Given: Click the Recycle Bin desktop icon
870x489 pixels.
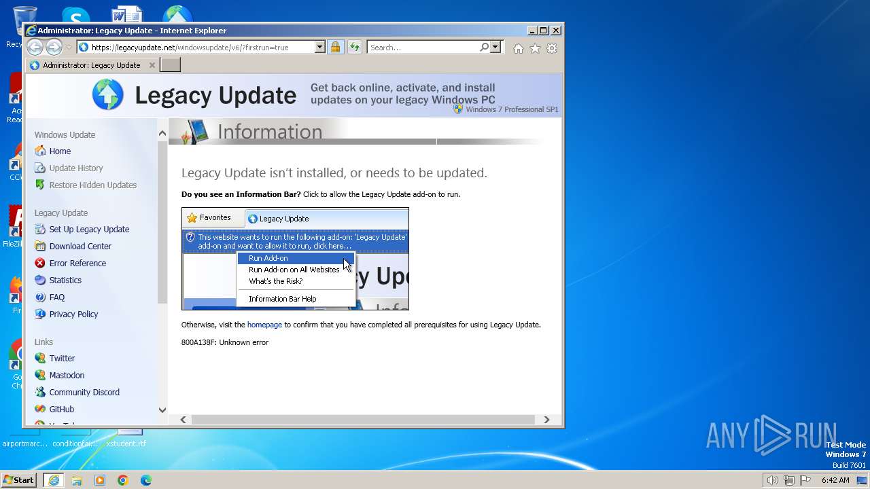Looking at the screenshot, I should click(24, 20).
